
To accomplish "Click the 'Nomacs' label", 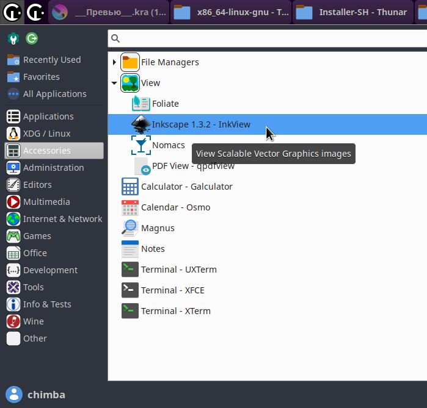I will 169,145.
